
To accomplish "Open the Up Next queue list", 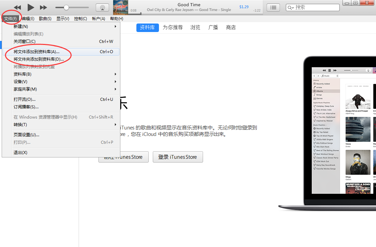I will [x=273, y=7].
